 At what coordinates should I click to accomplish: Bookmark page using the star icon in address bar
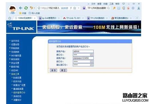[x=75, y=8]
